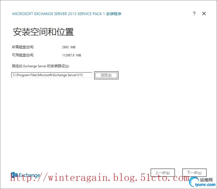This screenshot has width=217, height=189.
Task: Click the 可用磁盘空间 label
Action: (23, 55)
